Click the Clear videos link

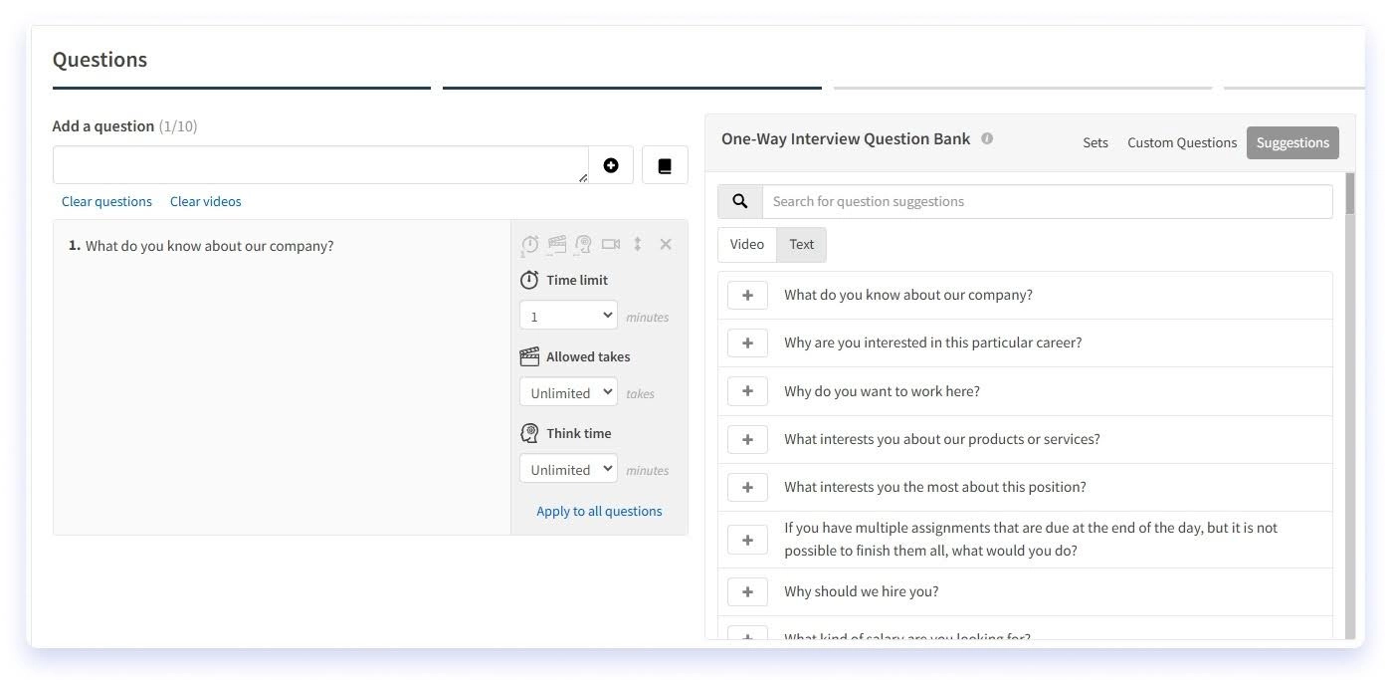206,201
